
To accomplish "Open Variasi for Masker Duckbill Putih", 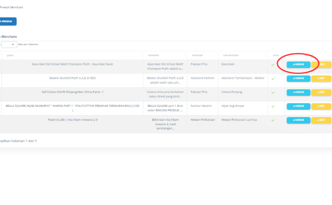I will (298, 78).
